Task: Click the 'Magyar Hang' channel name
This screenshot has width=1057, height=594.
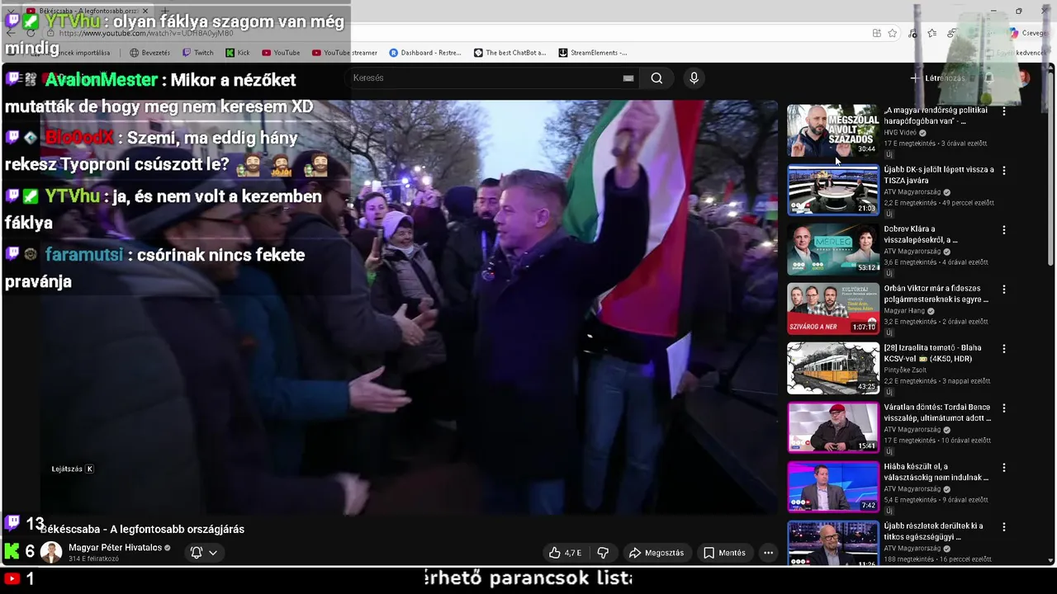Action: pos(904,311)
